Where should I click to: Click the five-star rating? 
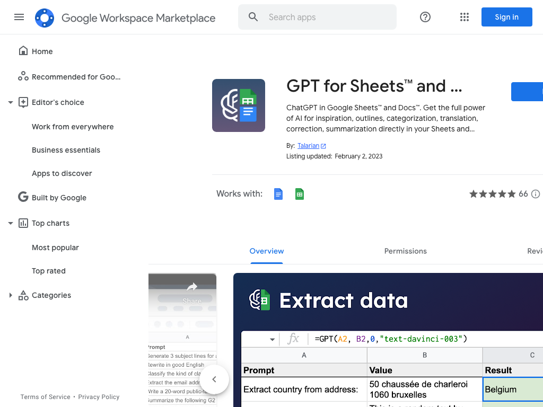493,194
